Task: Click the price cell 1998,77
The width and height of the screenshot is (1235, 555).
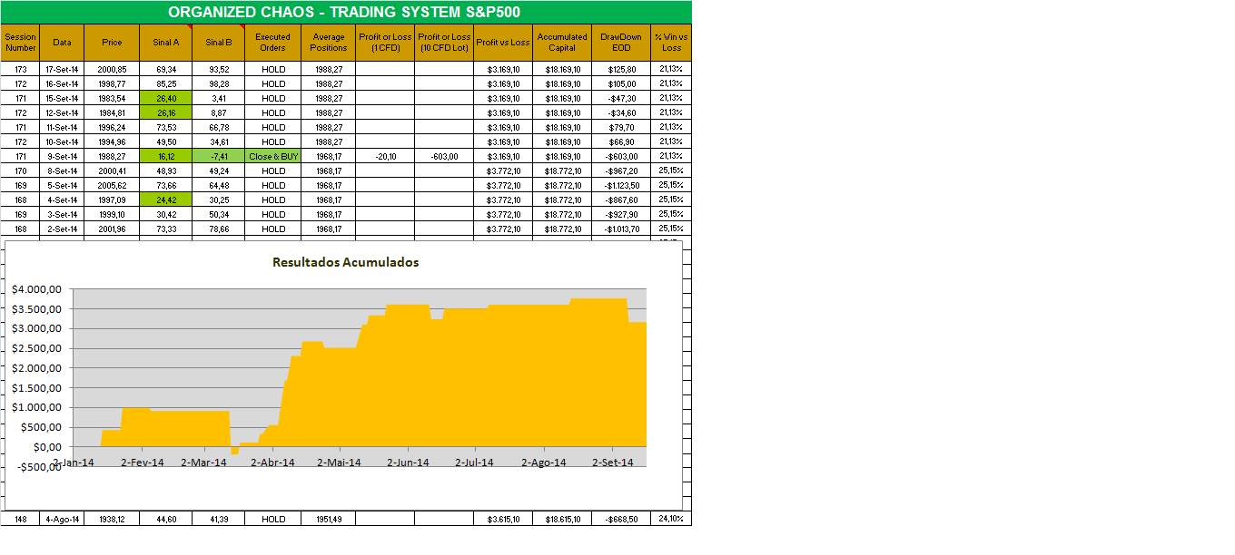Action: pos(112,83)
